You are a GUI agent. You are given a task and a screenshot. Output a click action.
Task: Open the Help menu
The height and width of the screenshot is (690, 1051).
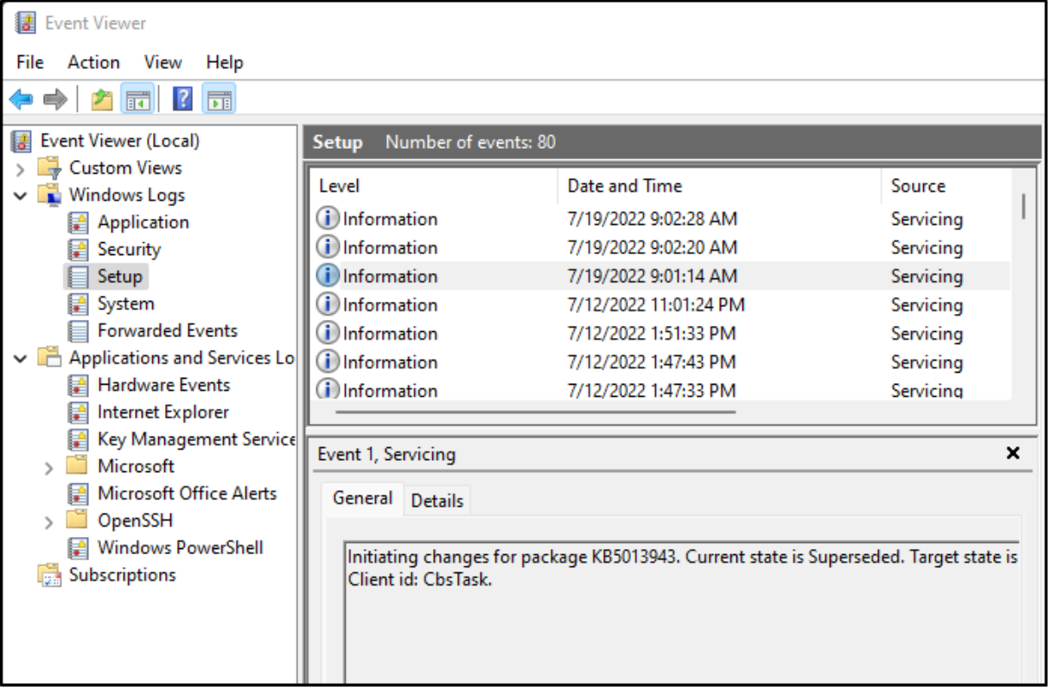(x=225, y=62)
